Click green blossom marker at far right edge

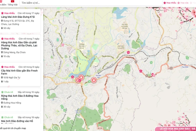pos(187,57)
